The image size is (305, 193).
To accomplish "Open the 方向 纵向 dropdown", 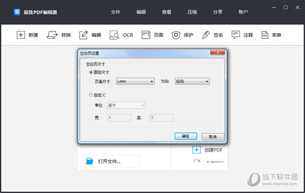I will (x=192, y=81).
